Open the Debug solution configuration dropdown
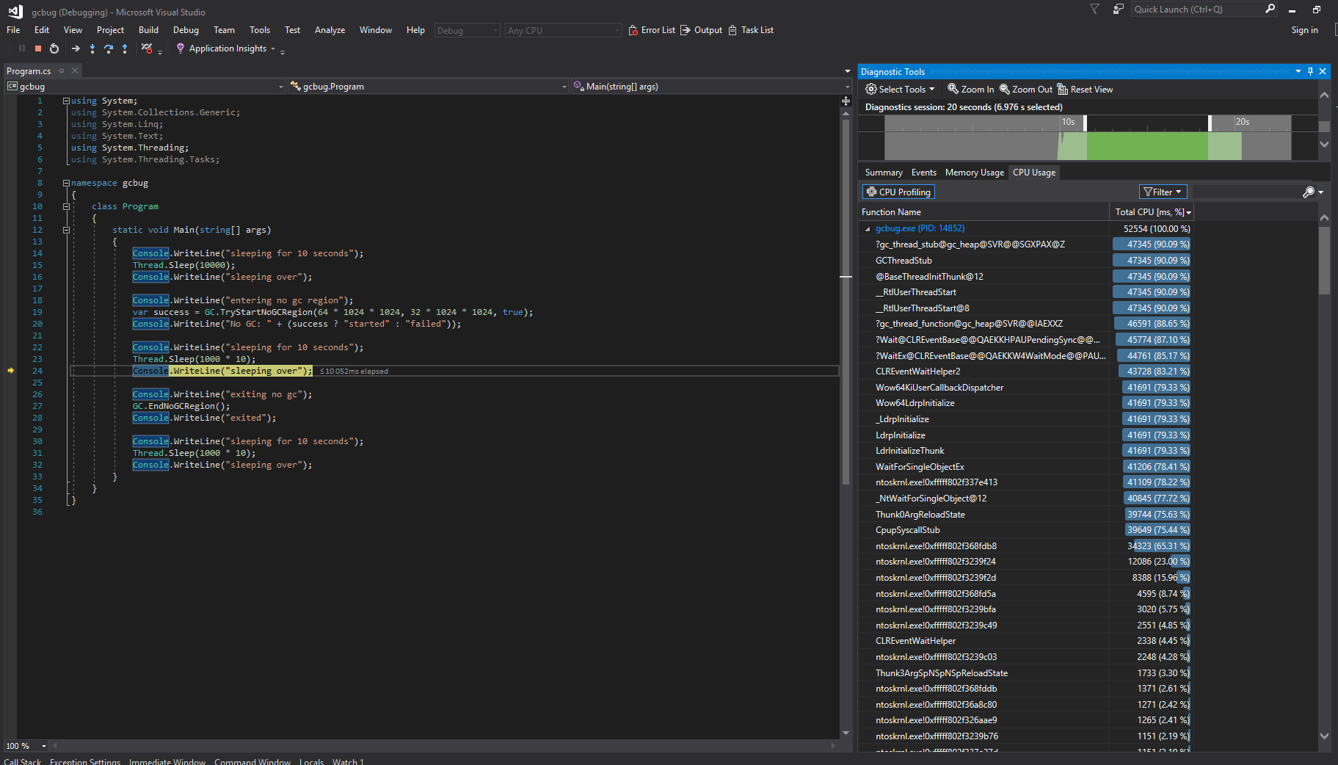Image resolution: width=1338 pixels, height=765 pixels. coord(496,30)
